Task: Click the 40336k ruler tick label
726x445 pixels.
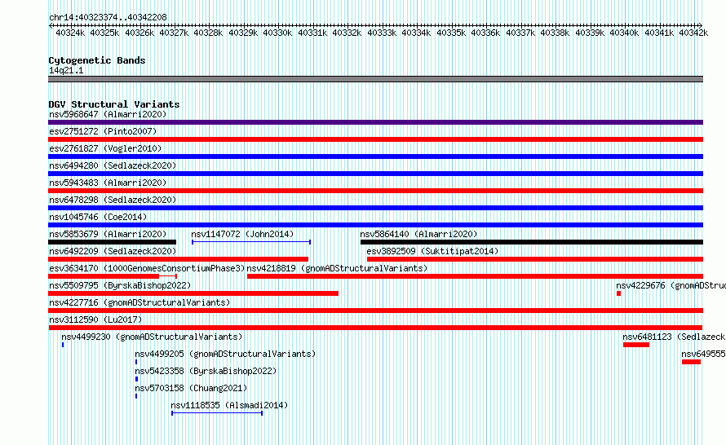Action: (485, 33)
